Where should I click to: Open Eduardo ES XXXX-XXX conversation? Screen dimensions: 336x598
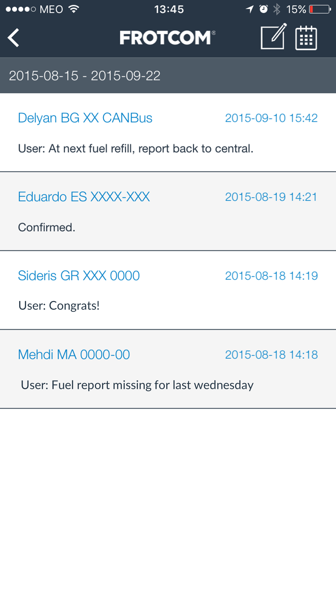(84, 197)
